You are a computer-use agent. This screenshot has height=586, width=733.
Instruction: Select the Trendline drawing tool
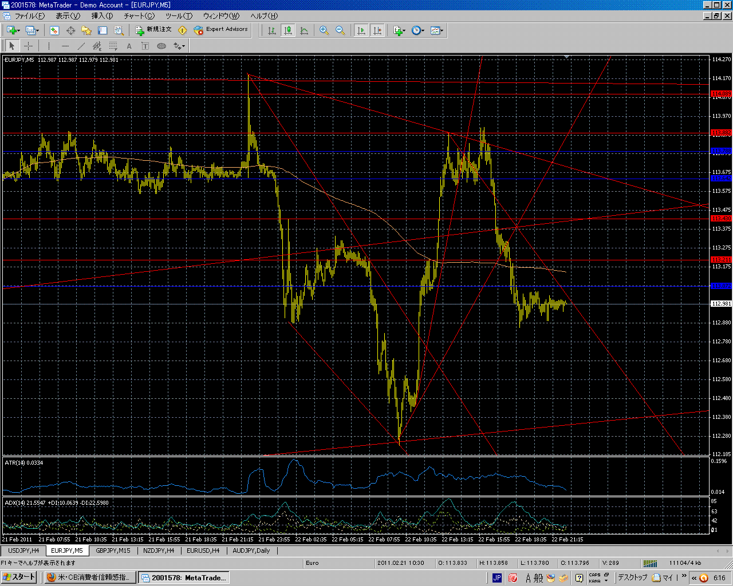[81, 46]
